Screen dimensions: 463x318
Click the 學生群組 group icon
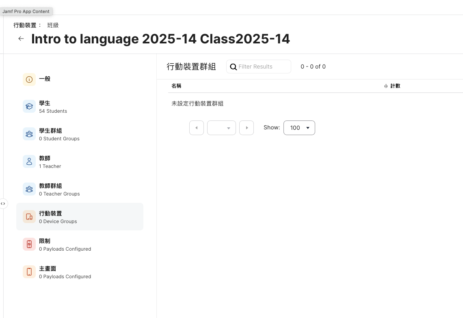pyautogui.click(x=29, y=134)
